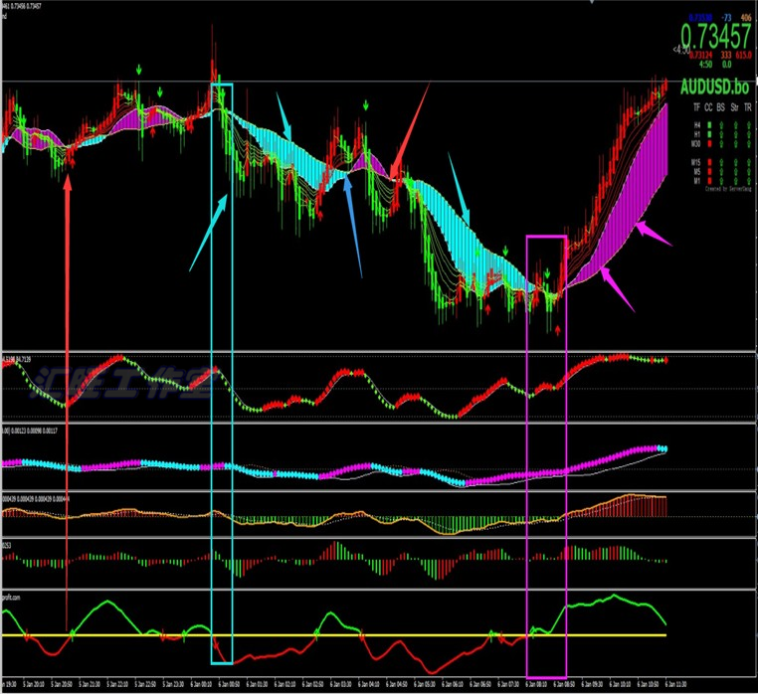Click the M1 row TR up arrow
758x694 pixels.
[x=748, y=181]
